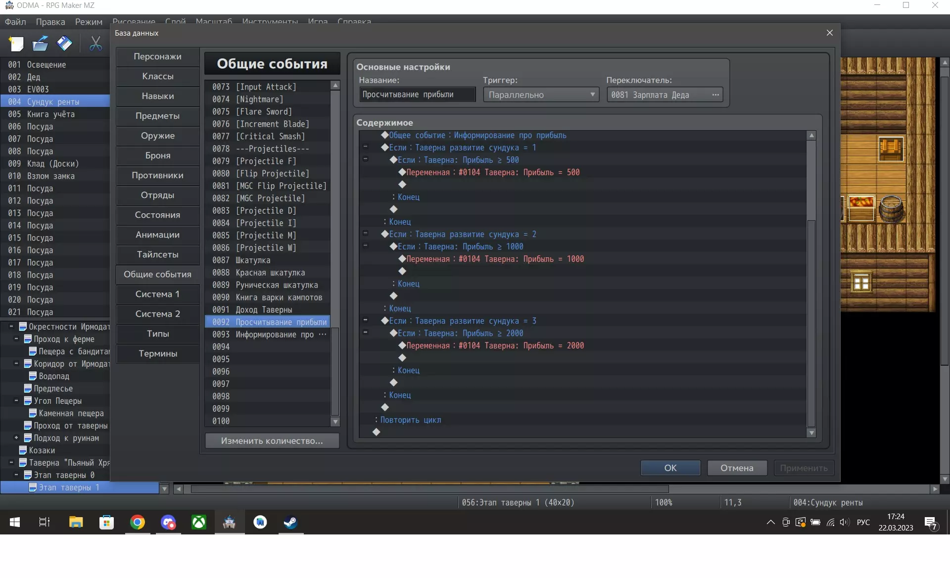
Task: Click the ellipsis button next to 0081 Зарплата Деда
Action: pyautogui.click(x=715, y=95)
